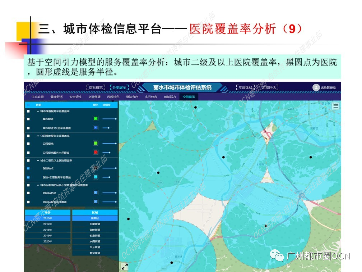Enable the 公园绿地 layer checkbox
This screenshot has width=362, height=272.
coord(28,144)
